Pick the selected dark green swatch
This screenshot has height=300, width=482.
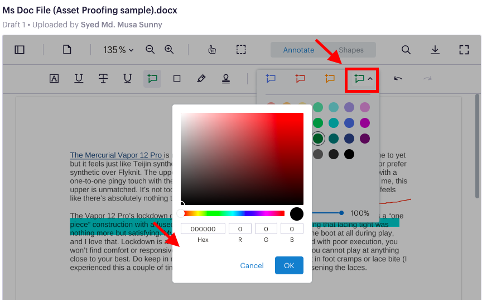pos(318,139)
